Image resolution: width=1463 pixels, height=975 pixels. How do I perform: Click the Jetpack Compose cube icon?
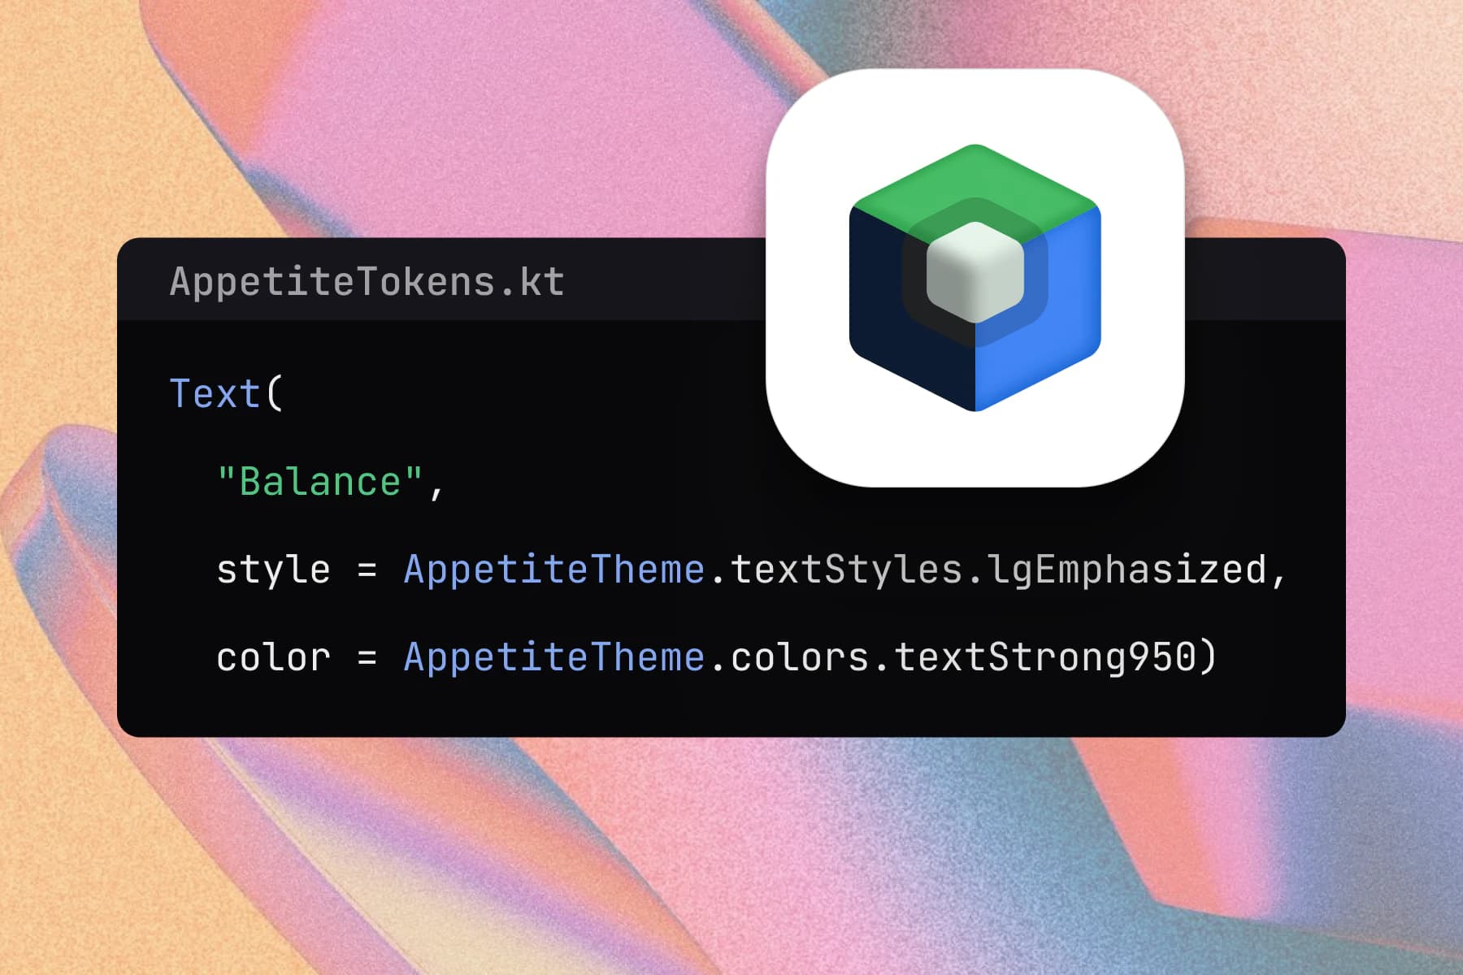[x=975, y=278]
